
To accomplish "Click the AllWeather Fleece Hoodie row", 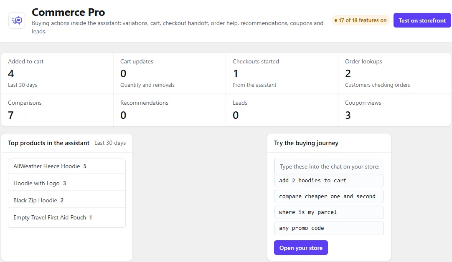I will pos(66,166).
